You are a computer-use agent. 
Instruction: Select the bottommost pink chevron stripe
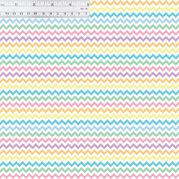tap(89, 176)
